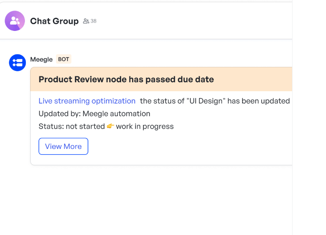Screen dimensions: 326x235
Task: Click the blank right-side panel
Action: coord(309,127)
